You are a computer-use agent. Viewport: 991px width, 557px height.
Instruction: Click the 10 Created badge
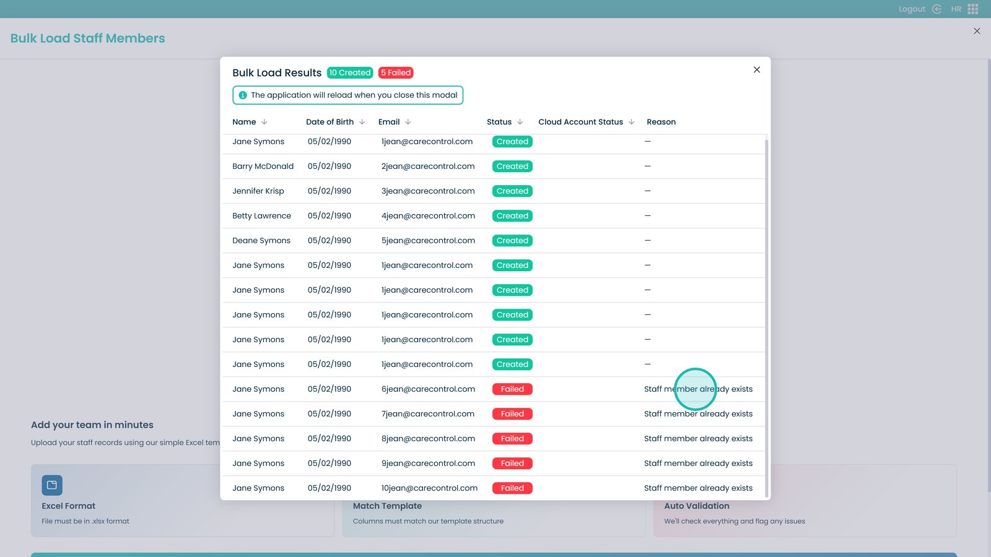click(x=350, y=73)
